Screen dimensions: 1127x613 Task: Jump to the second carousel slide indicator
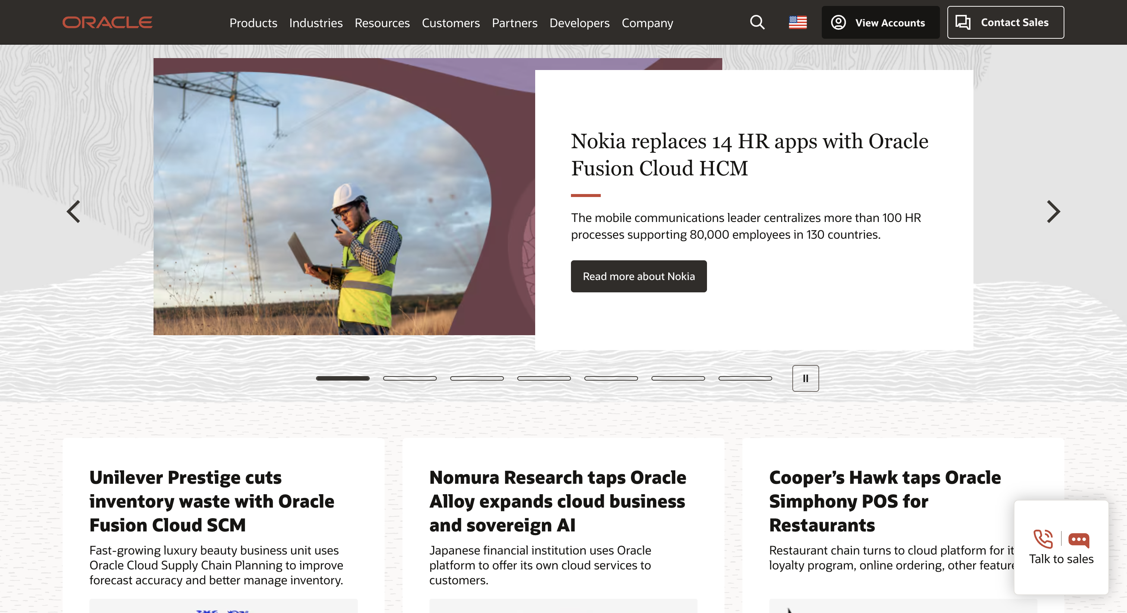[410, 378]
